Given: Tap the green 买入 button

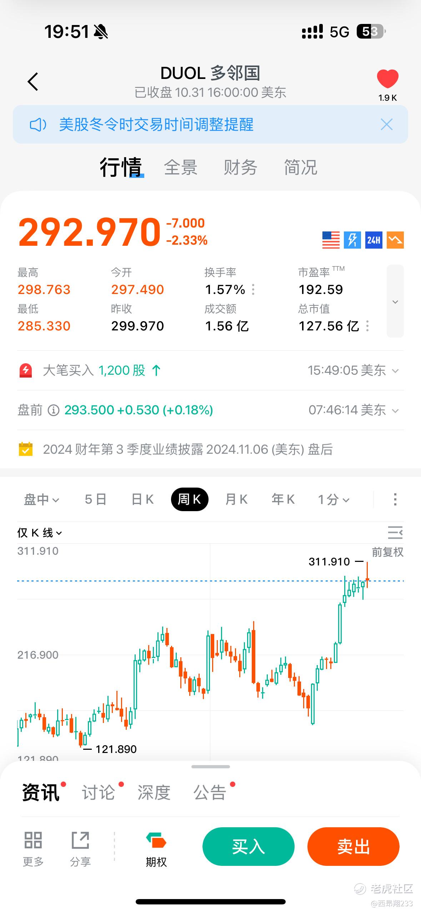Looking at the screenshot, I should tap(249, 847).
